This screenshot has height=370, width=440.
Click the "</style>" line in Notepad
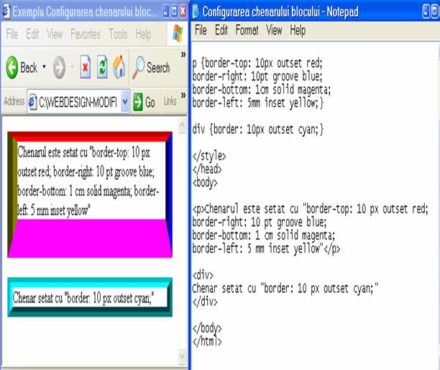pyautogui.click(x=209, y=156)
